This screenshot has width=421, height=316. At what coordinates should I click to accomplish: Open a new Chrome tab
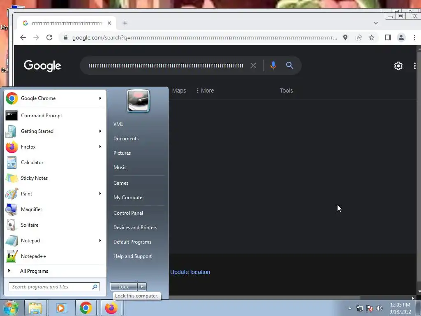125,23
